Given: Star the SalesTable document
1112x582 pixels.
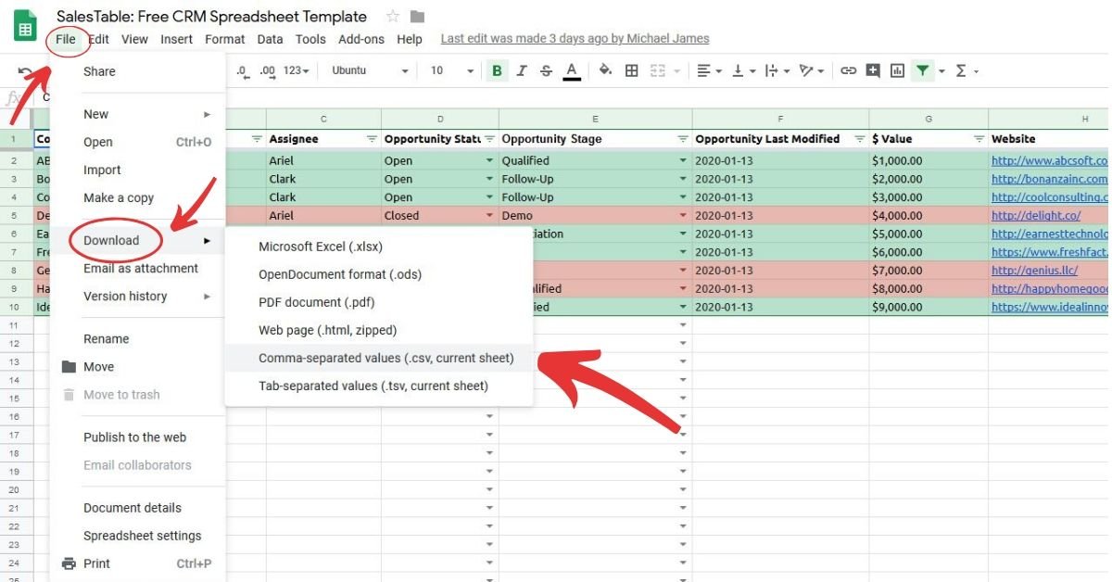Looking at the screenshot, I should pyautogui.click(x=393, y=17).
